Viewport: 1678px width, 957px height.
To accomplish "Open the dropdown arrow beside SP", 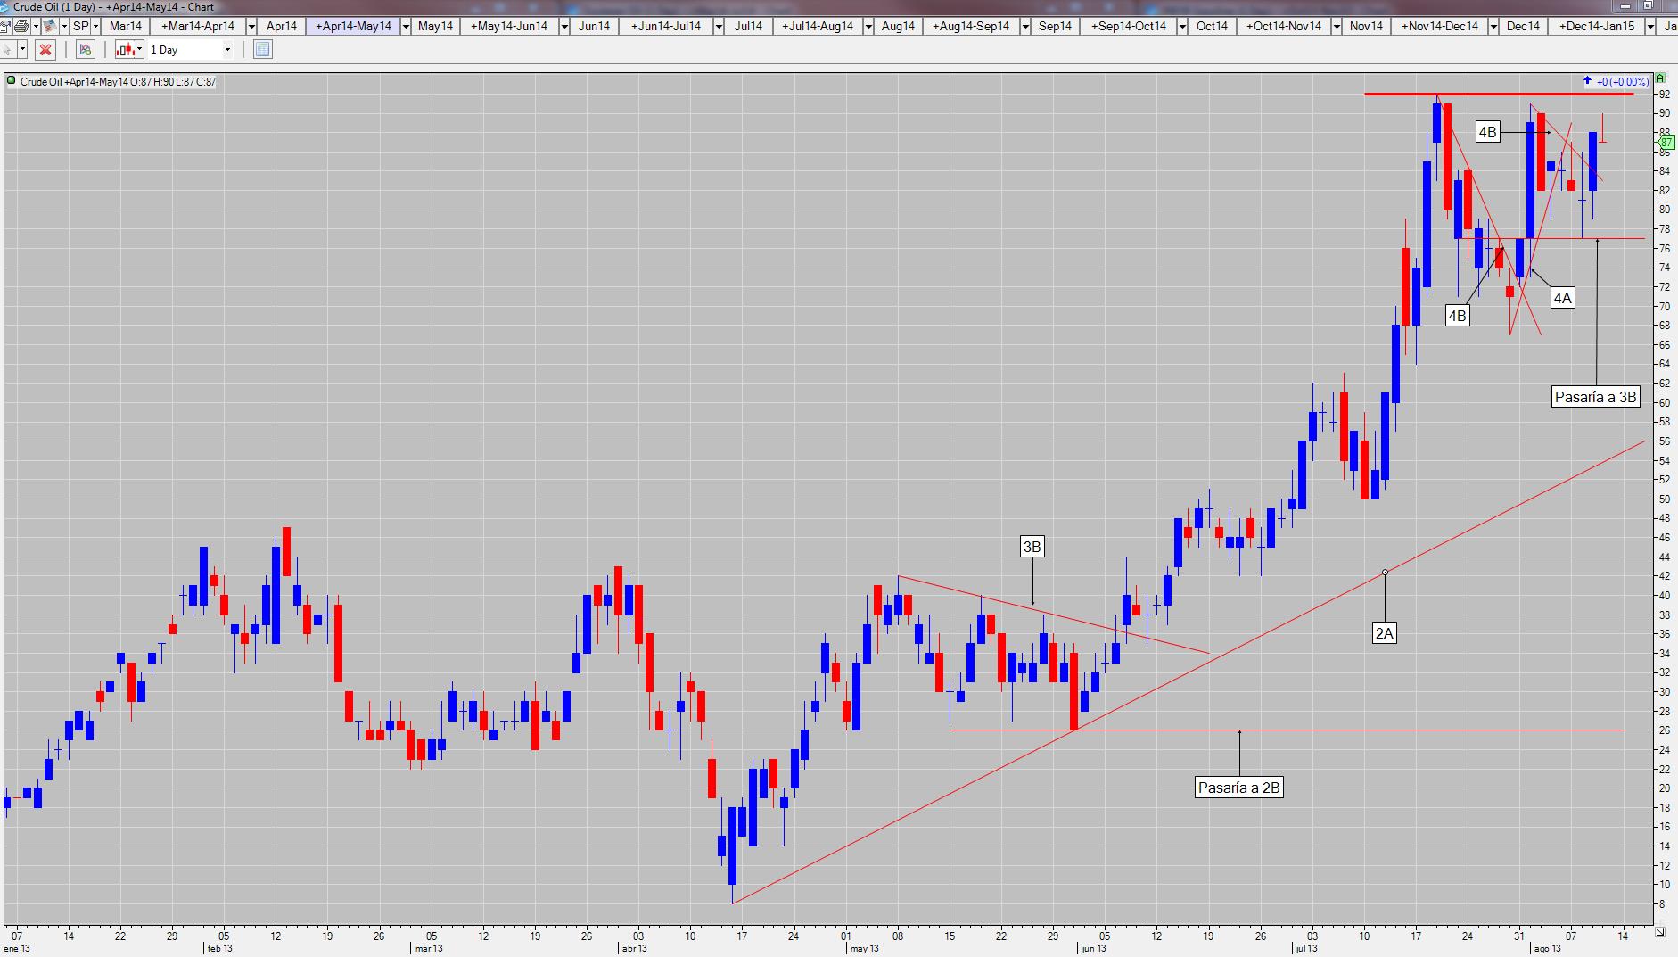I will [95, 26].
